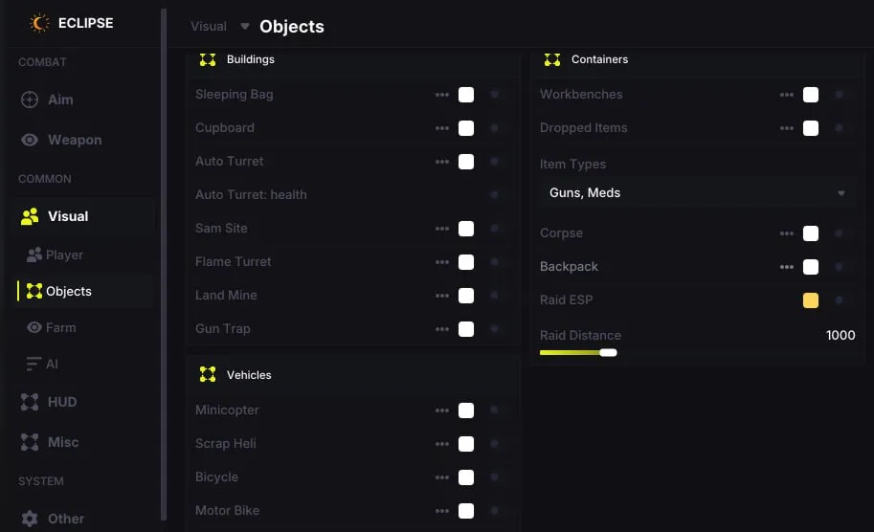Expand the Item Types Guns, Meds dropdown
874x532 pixels.
(x=697, y=192)
